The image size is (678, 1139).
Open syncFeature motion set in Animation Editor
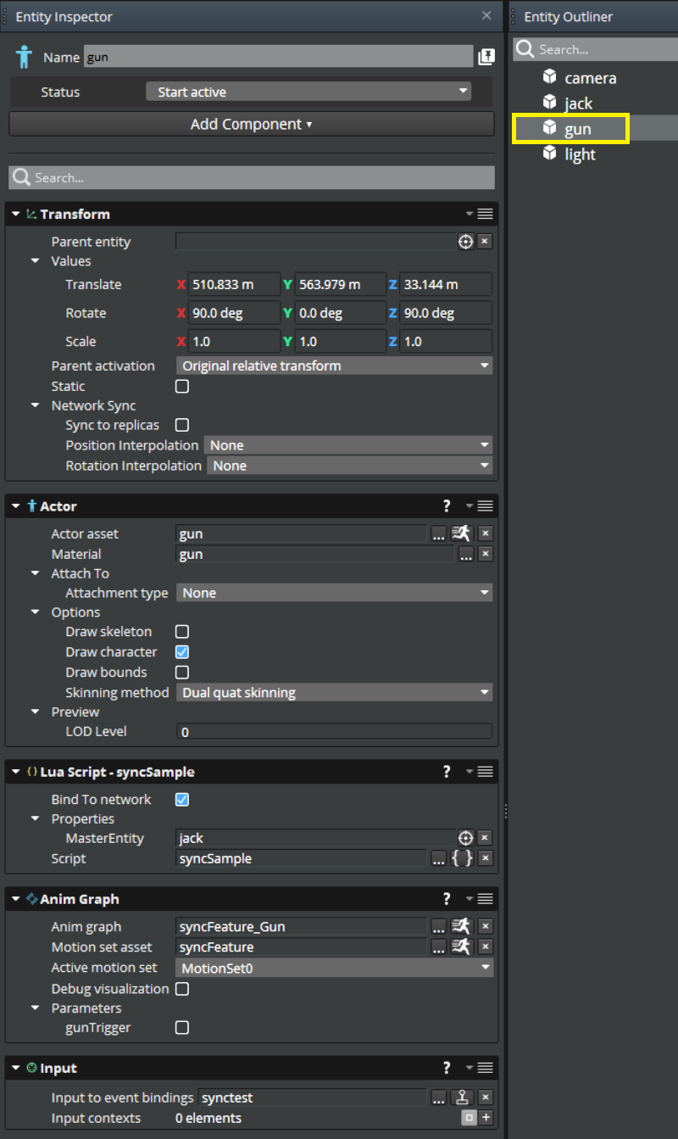coord(461,946)
